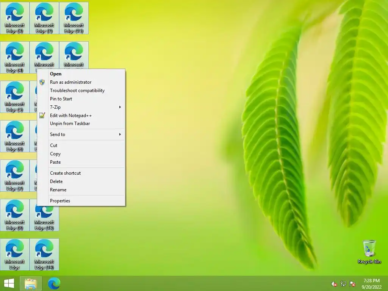
Task: Select the Microsoft Edge (5) desktop shortcut
Action: point(15,97)
